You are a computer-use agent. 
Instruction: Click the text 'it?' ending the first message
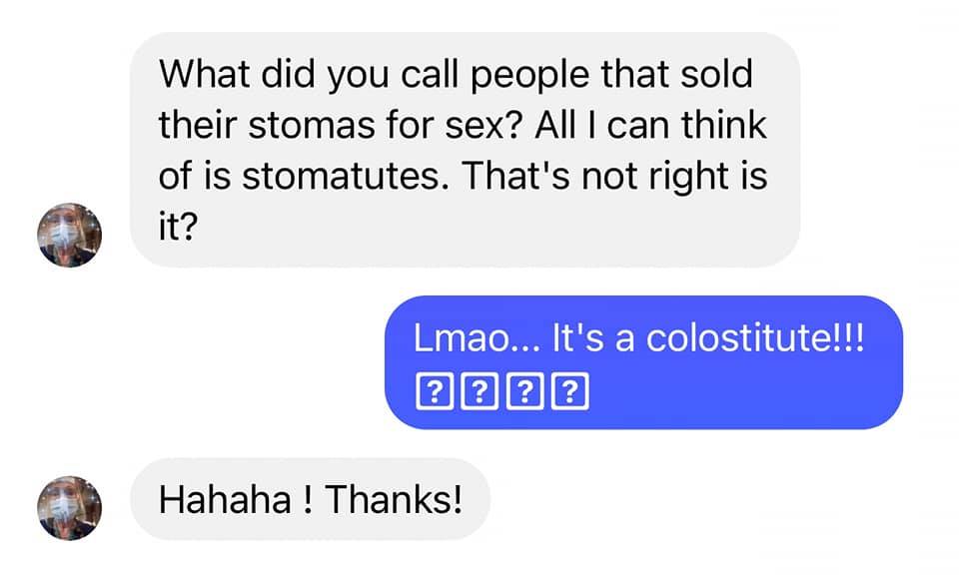click(178, 227)
